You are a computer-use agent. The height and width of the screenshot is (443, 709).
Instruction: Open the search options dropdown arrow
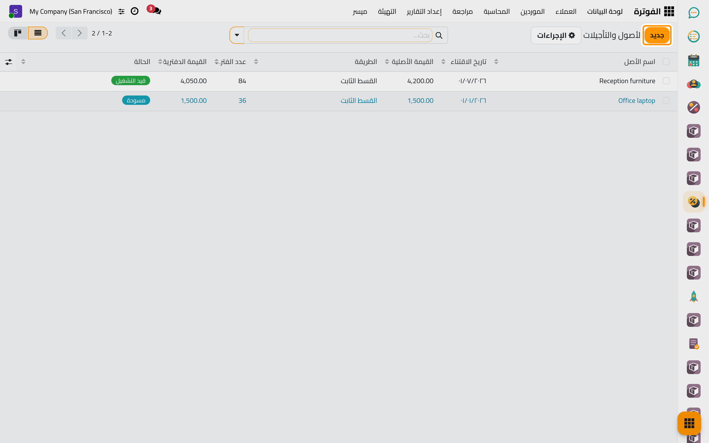tap(237, 35)
